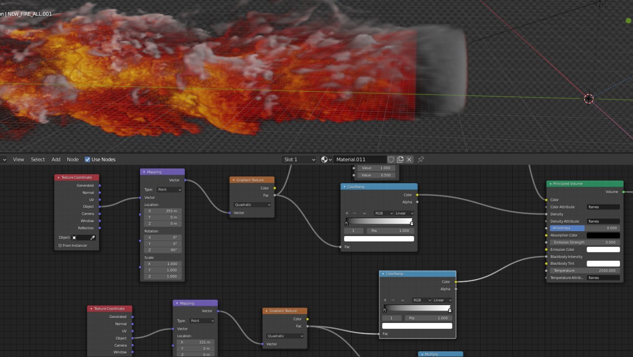Click the Emission Color white swatch
633x357 pixels.
tap(603, 249)
